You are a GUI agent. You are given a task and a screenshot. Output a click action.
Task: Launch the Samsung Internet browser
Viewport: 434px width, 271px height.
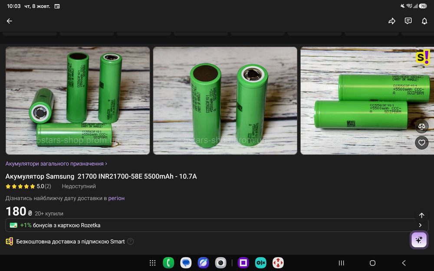tap(203, 263)
